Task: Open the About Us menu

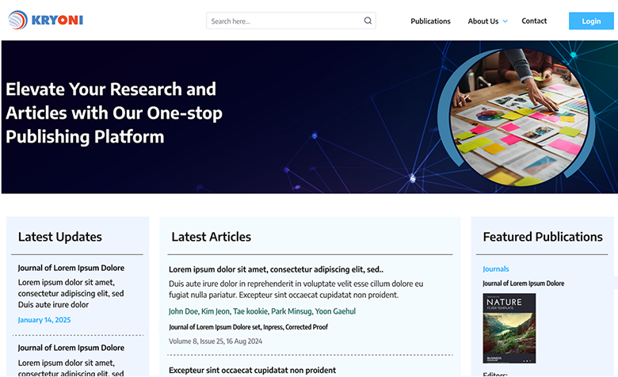Action: point(483,21)
